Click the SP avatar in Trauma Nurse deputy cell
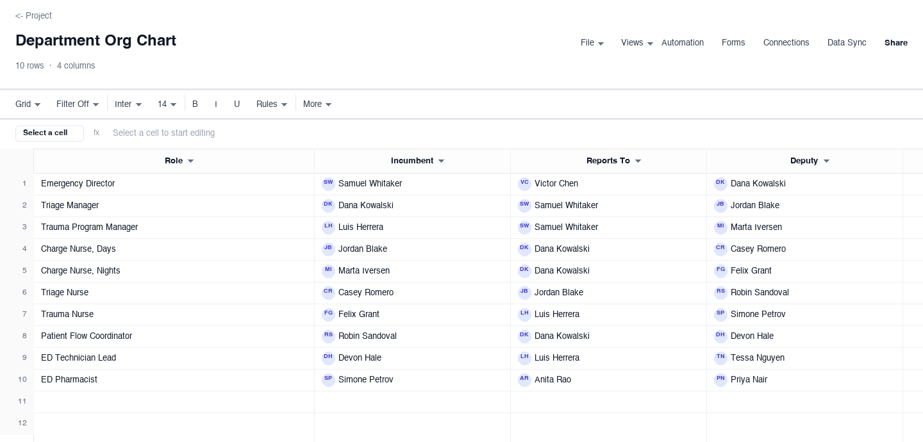Image resolution: width=923 pixels, height=442 pixels. click(720, 315)
